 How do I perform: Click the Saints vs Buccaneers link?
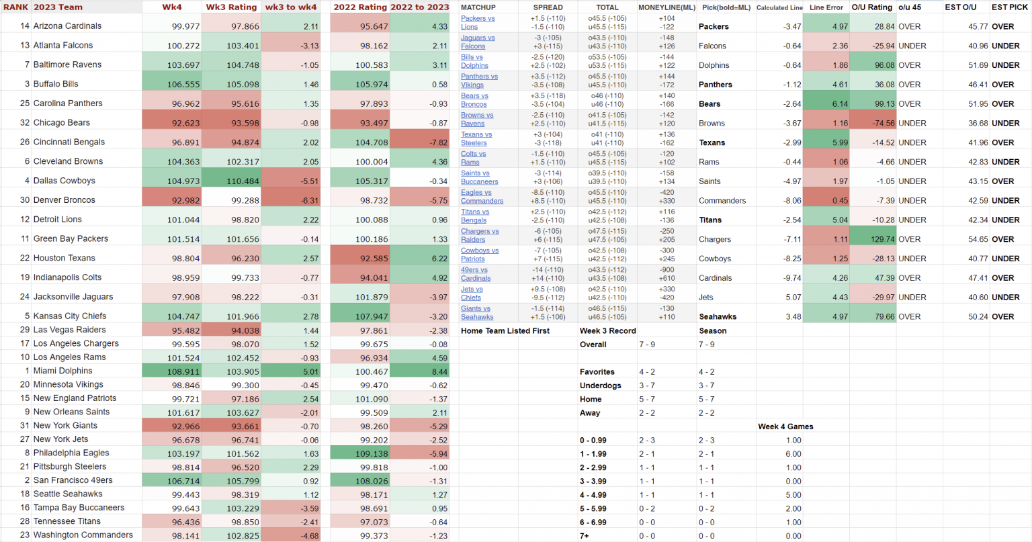(x=480, y=177)
